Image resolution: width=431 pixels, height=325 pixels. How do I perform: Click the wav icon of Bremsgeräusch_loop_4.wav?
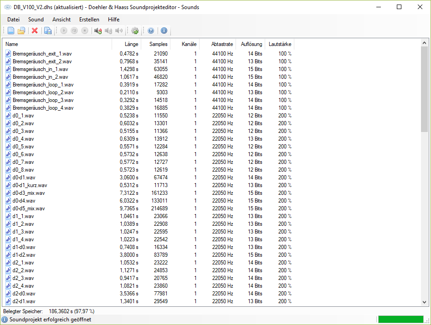(x=8, y=108)
